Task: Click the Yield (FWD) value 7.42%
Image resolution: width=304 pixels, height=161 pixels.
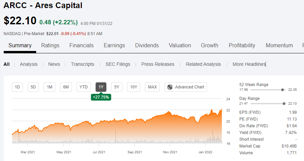Action: click(x=291, y=133)
